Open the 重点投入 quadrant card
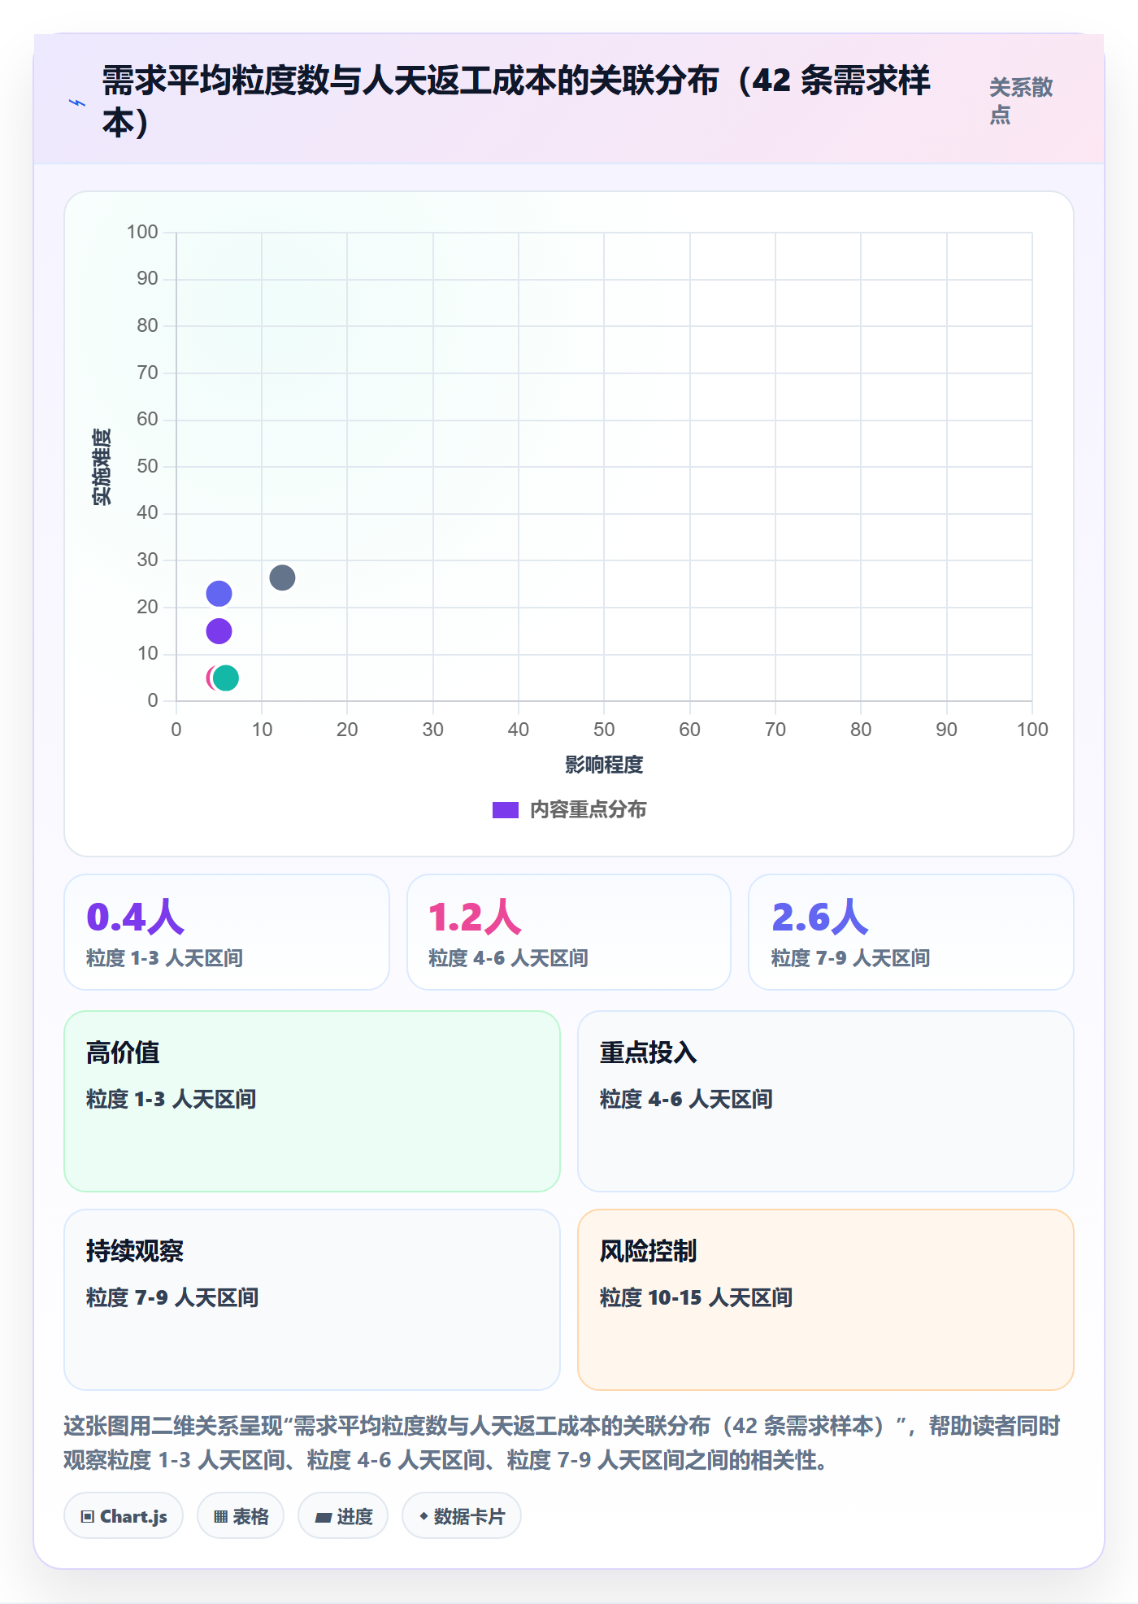 tap(825, 1101)
